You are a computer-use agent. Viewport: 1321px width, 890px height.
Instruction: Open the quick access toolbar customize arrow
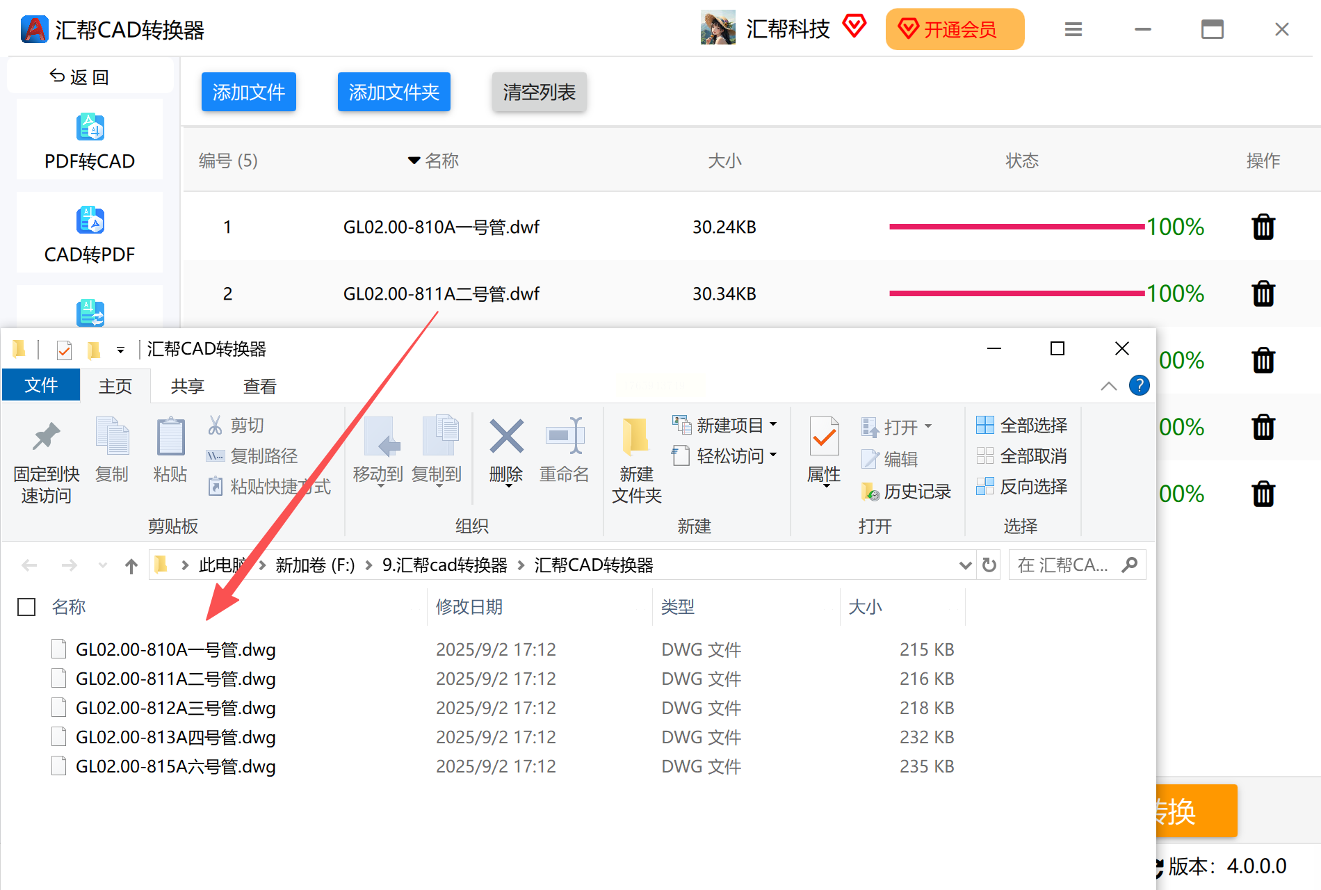tap(120, 350)
